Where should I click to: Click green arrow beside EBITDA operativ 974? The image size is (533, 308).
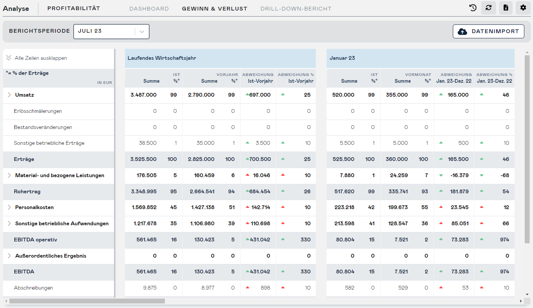(481, 240)
